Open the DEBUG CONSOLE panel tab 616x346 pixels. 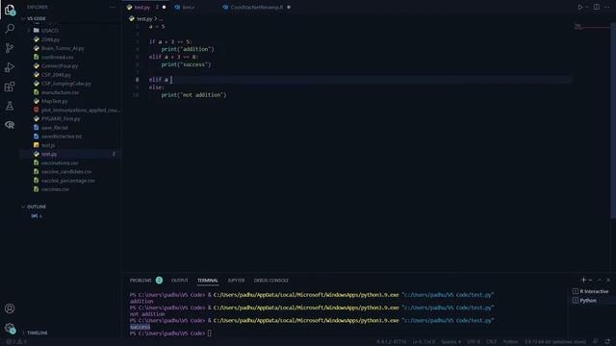(x=271, y=280)
